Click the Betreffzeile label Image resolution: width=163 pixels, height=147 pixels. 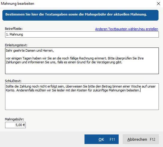(x=13, y=29)
